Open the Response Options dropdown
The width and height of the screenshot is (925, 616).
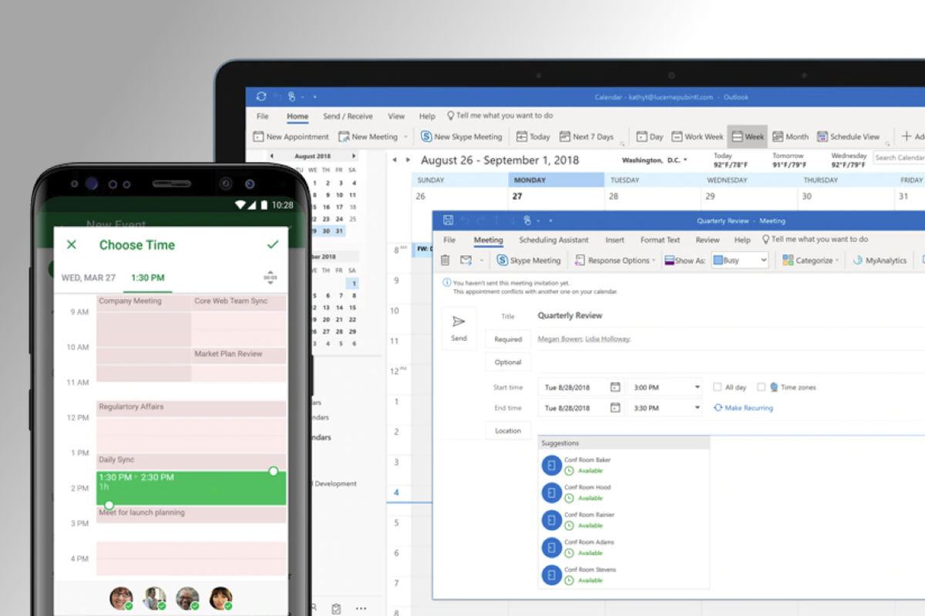(615, 261)
